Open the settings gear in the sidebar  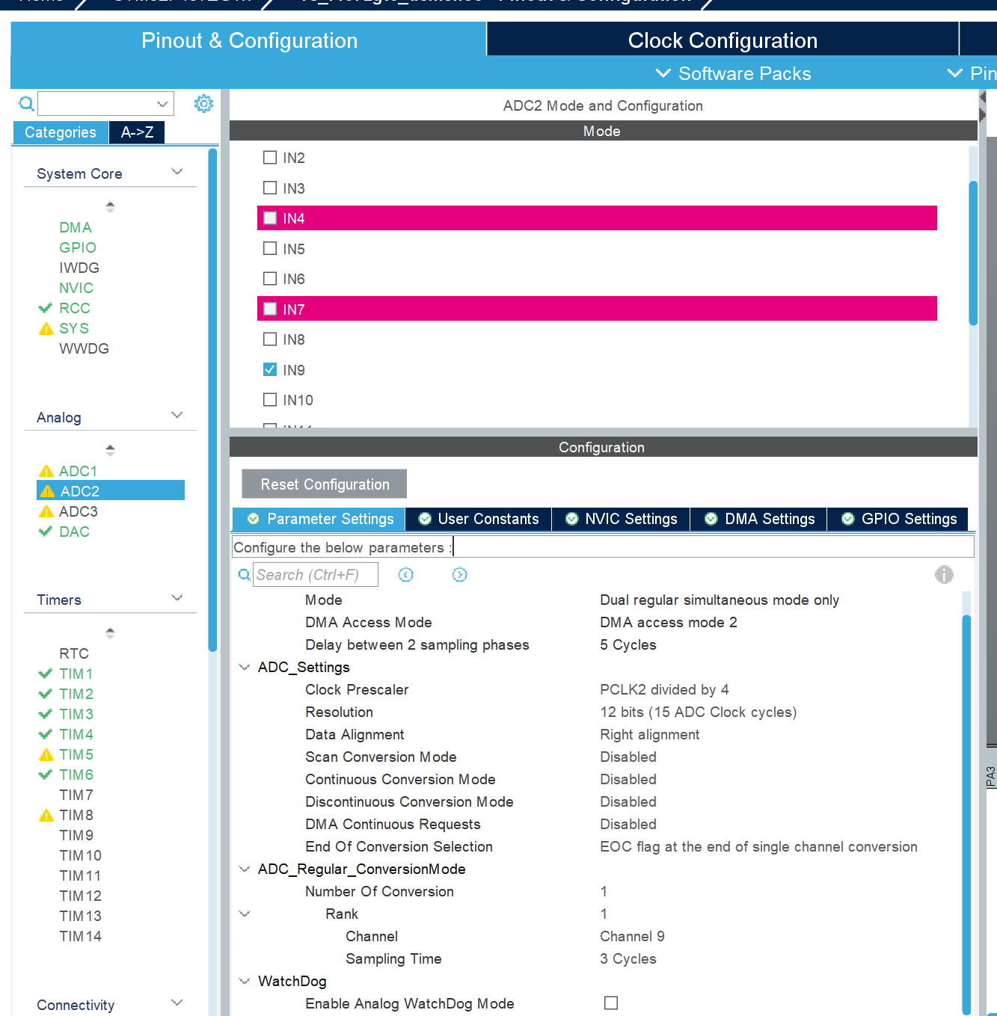tap(203, 103)
